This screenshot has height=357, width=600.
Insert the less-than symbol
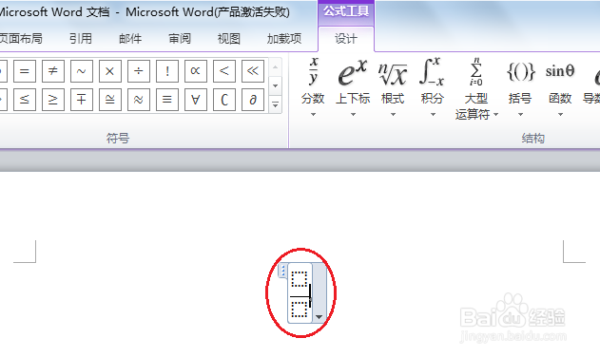223,71
